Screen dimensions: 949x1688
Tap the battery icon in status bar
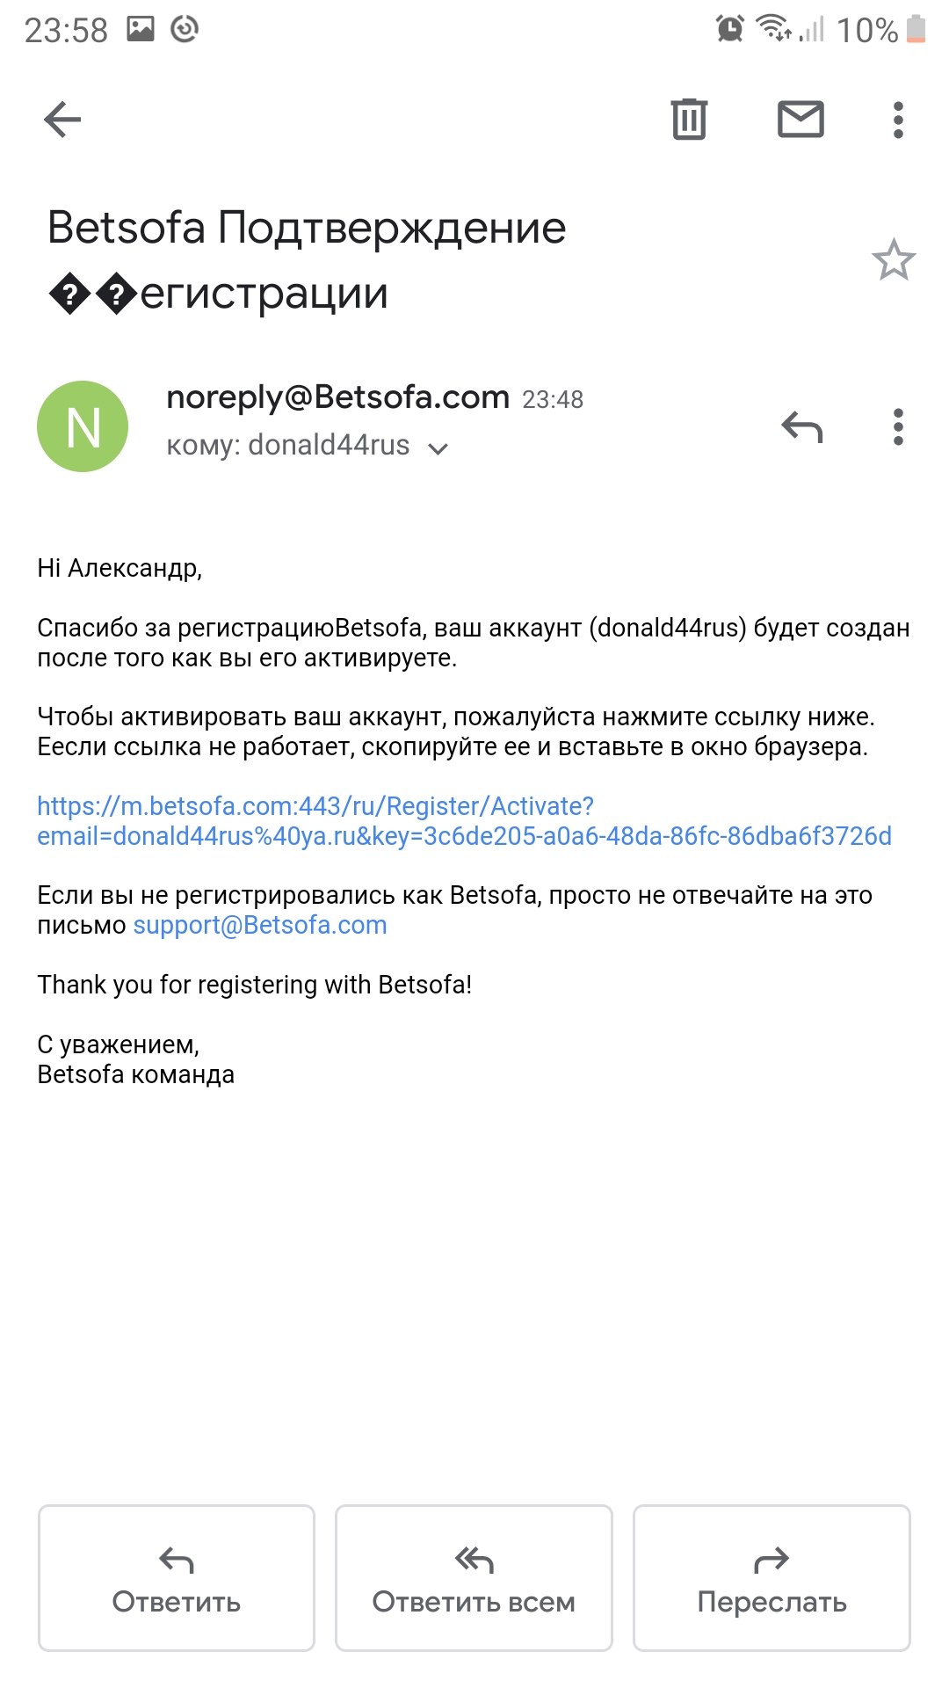pos(916,29)
